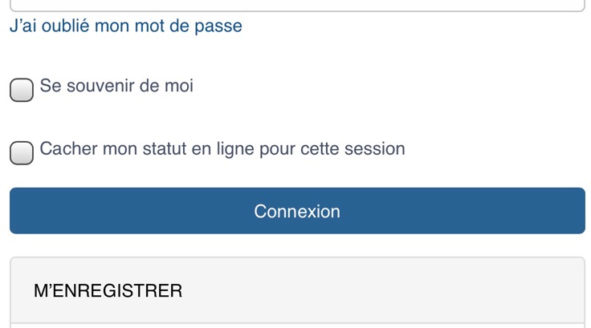Screen dimensions: 591x328
Task: Click the word "Connexion" on the blue bar
Action: point(297,211)
